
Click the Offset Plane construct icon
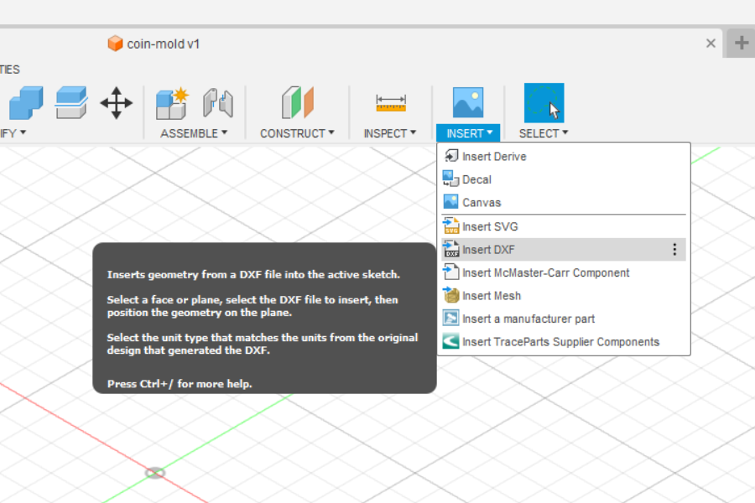click(298, 102)
